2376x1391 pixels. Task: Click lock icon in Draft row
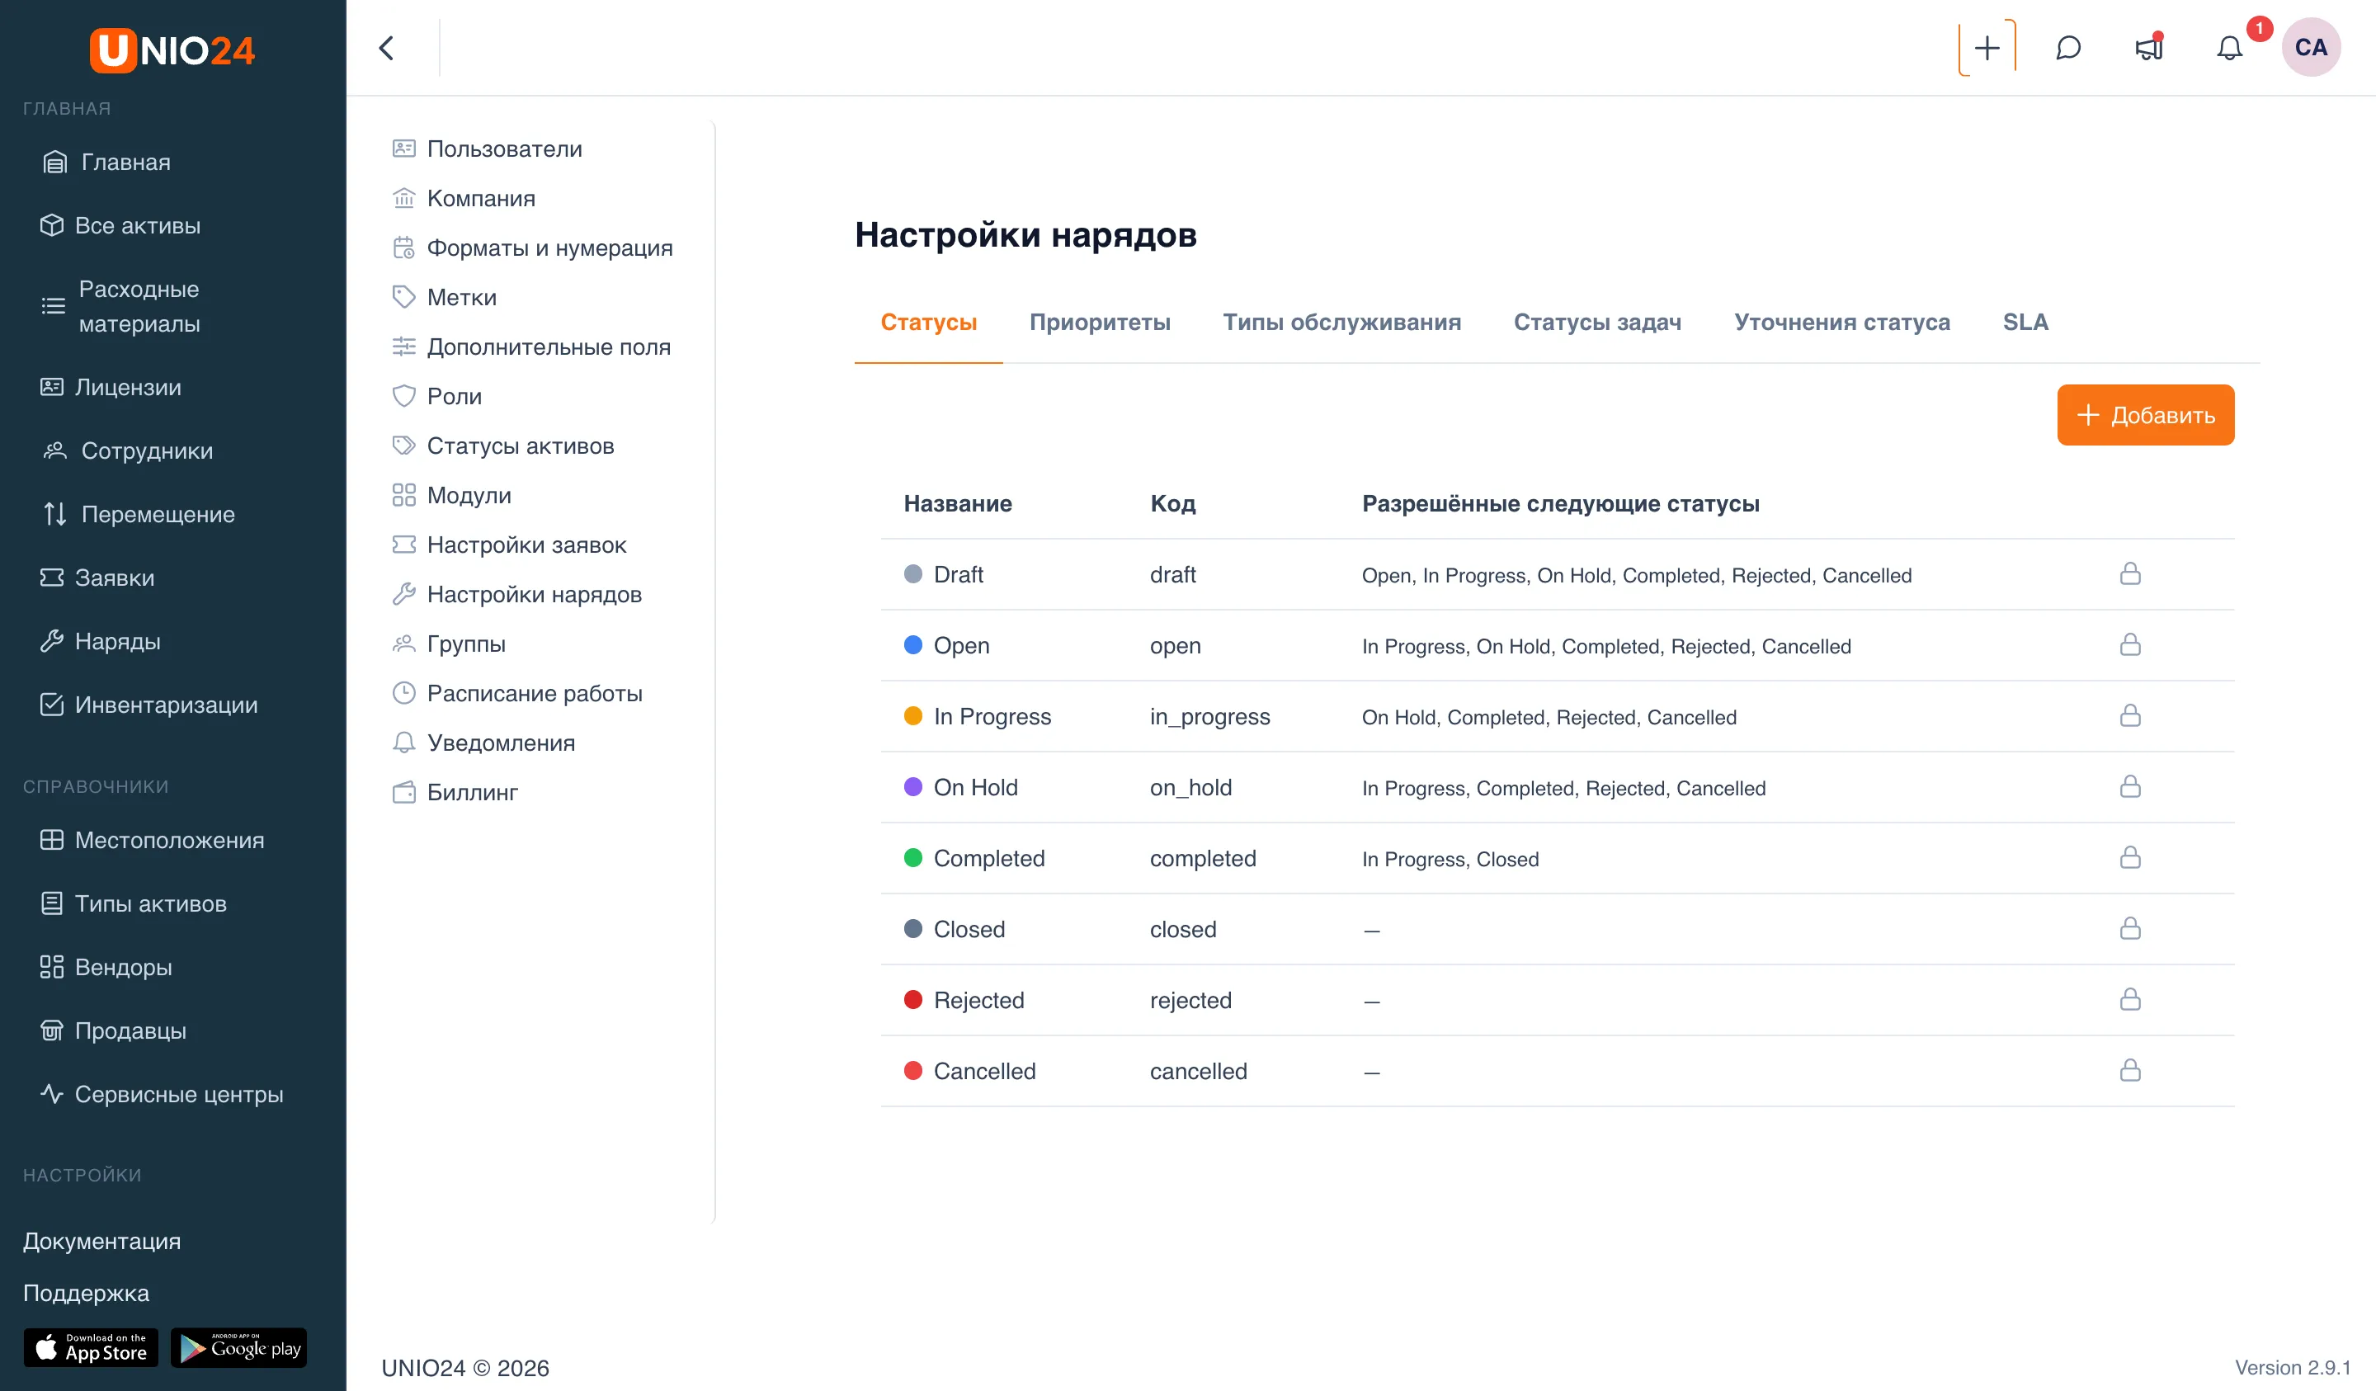[x=2130, y=574]
